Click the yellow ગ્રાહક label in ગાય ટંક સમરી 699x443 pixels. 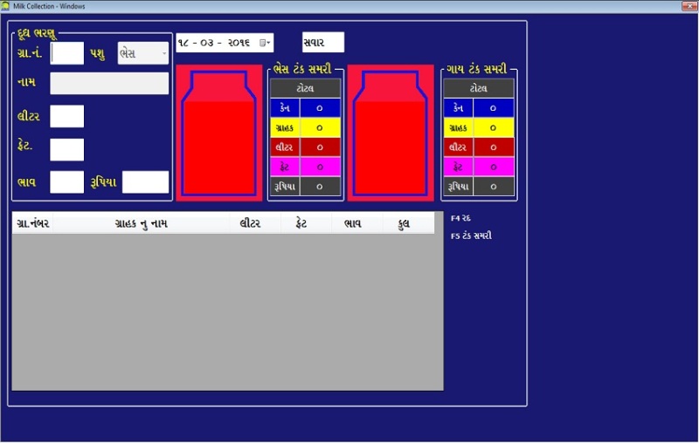[x=458, y=127]
